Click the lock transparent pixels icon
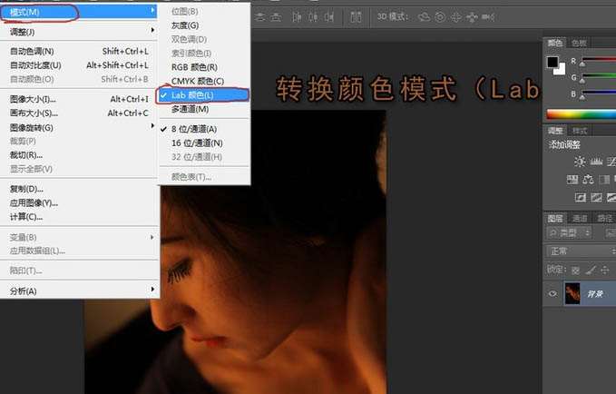Screen dimensions: 616x394 [x=574, y=270]
